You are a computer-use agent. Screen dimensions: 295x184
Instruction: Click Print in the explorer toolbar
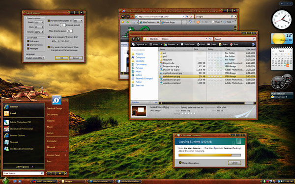(201, 44)
